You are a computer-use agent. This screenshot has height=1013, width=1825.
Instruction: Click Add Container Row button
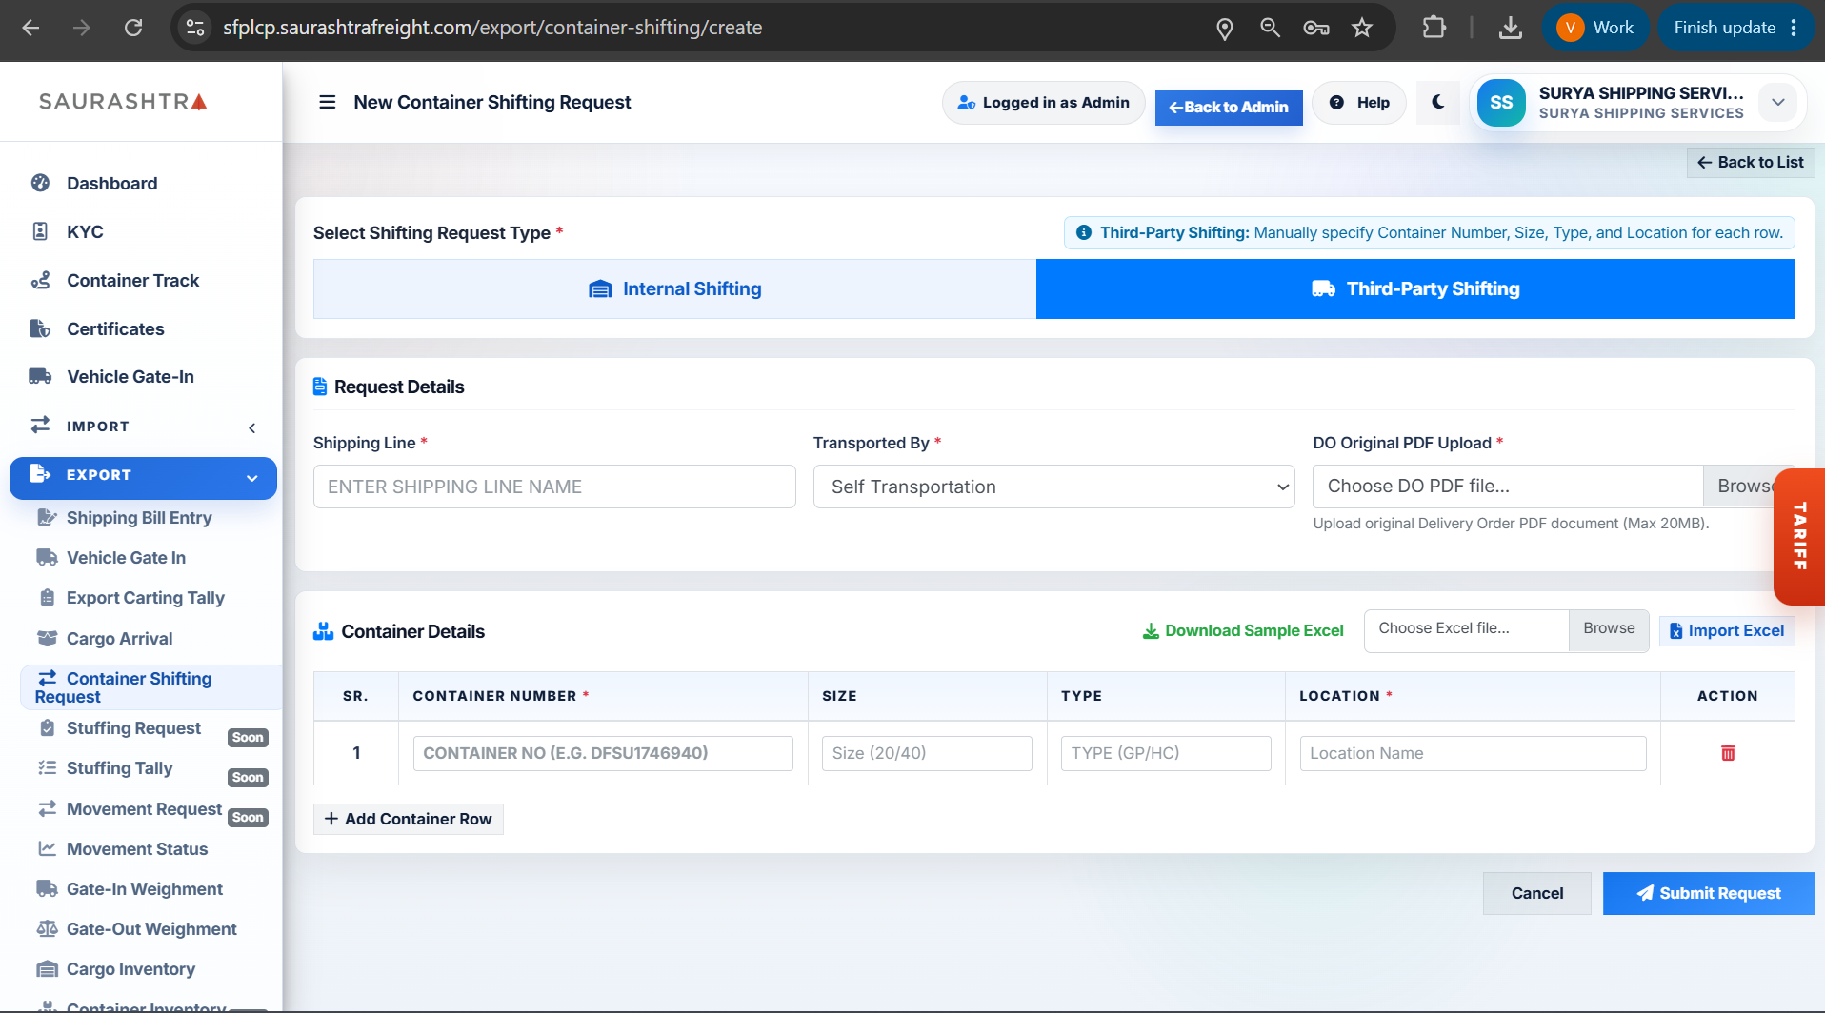(408, 819)
